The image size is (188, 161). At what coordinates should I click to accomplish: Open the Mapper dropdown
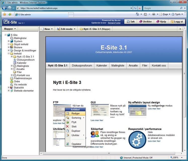(10, 29)
